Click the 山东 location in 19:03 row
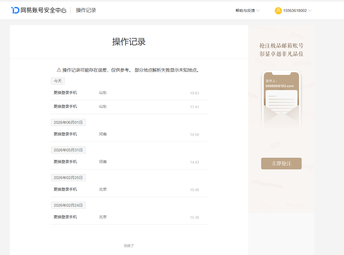The height and width of the screenshot is (255, 344). 103,93
